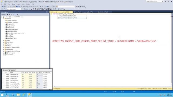This screenshot has width=173, height=97.
Task: Select the bottom IntelliSense suggestion ending in PROPS
Action: 72,18
